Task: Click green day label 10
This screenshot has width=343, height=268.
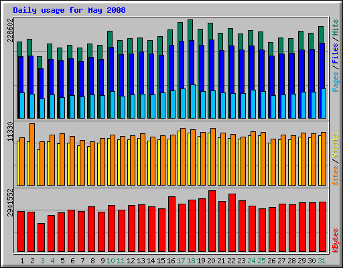Action: (111, 261)
